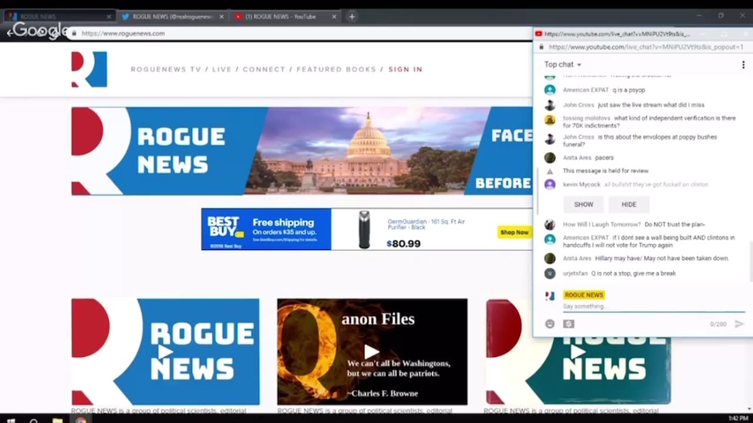Click kevin Mycock's purple avatar
The width and height of the screenshot is (753, 423).
(x=549, y=184)
